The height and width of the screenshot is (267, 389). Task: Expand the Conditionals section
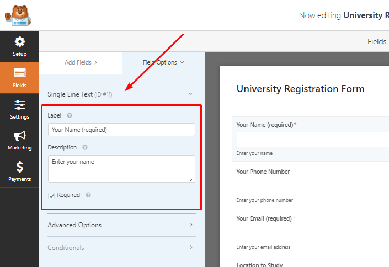[121, 248]
